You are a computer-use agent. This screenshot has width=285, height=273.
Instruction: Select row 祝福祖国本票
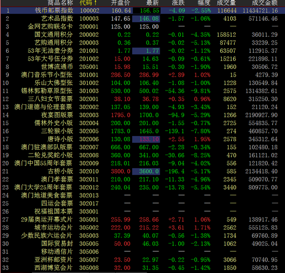click(x=142, y=211)
